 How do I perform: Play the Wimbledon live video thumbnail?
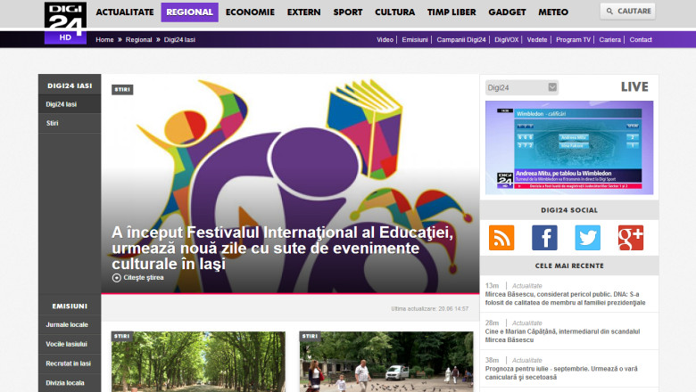point(568,145)
